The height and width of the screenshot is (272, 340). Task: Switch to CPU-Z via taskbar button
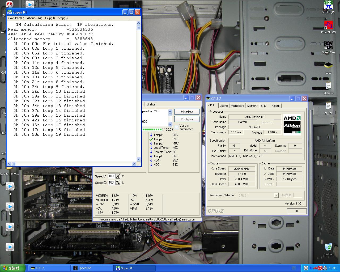coord(49,268)
